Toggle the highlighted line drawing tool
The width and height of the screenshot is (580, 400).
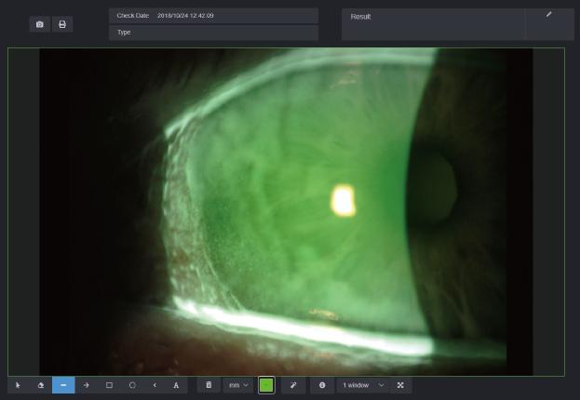coord(63,385)
